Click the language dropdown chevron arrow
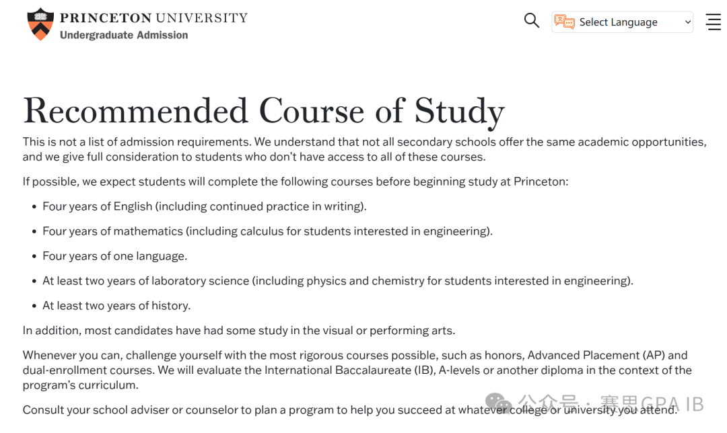This screenshot has width=727, height=433. point(687,22)
